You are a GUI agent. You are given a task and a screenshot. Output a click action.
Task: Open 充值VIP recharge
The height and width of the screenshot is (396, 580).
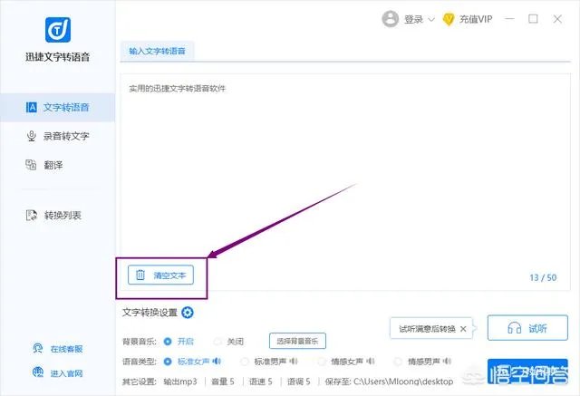476,19
